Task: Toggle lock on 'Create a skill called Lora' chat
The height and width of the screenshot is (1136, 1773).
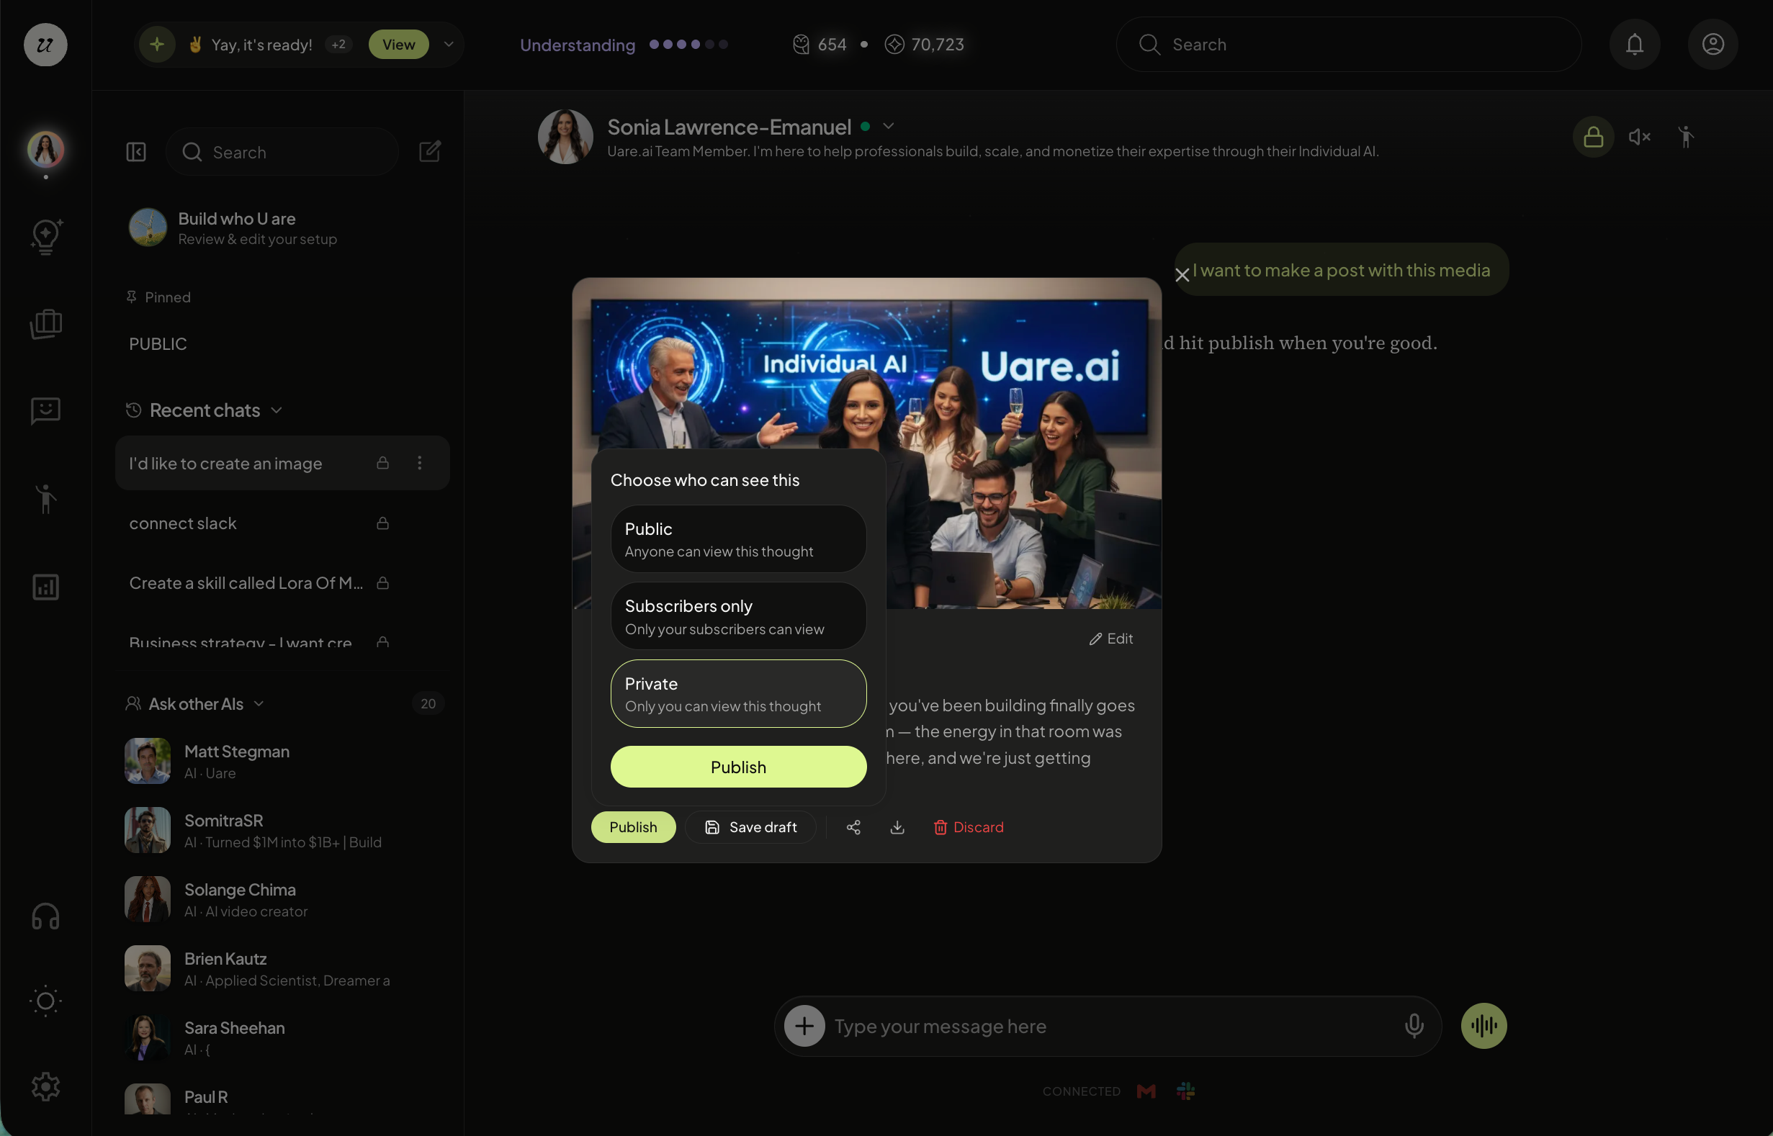Action: pos(383,582)
